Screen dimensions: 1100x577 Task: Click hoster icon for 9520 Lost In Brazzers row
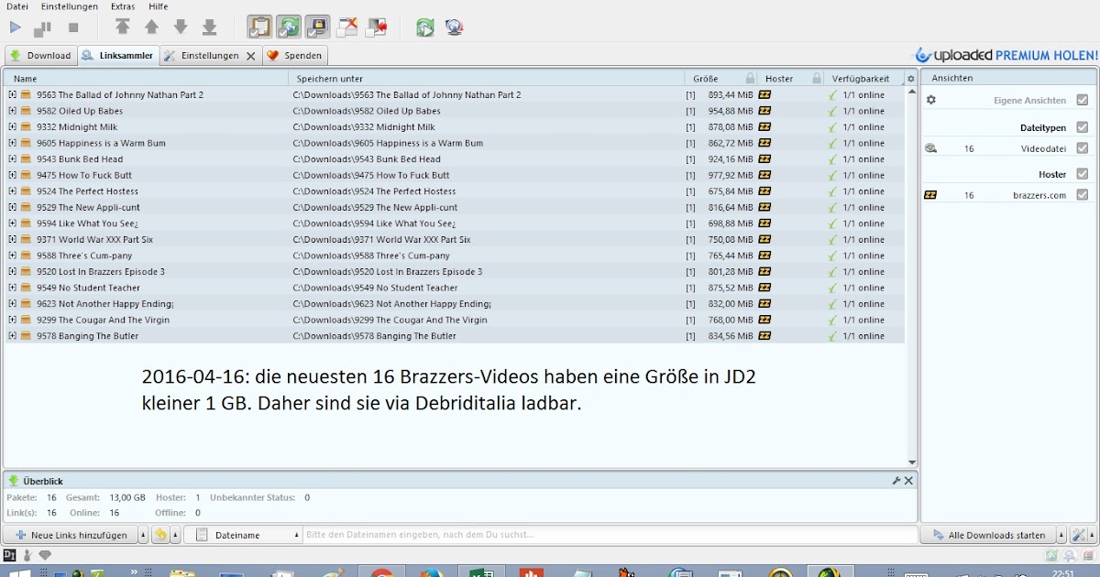[764, 272]
